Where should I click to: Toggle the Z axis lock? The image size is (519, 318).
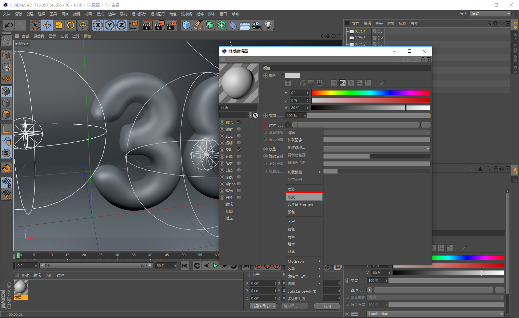[x=121, y=25]
